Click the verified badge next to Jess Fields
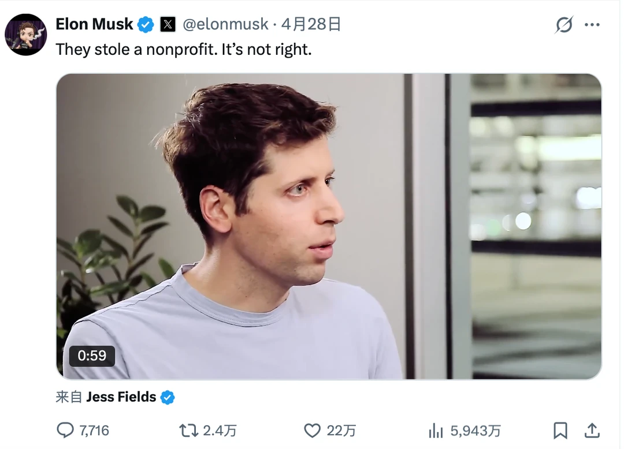Viewport: 624px width, 449px height. (x=168, y=397)
